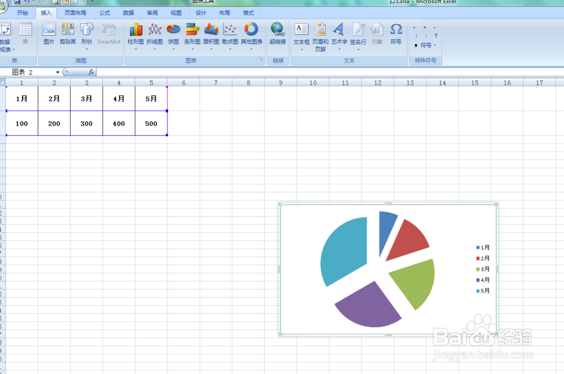
Task: Select the cell containing 200
Action: pos(54,124)
